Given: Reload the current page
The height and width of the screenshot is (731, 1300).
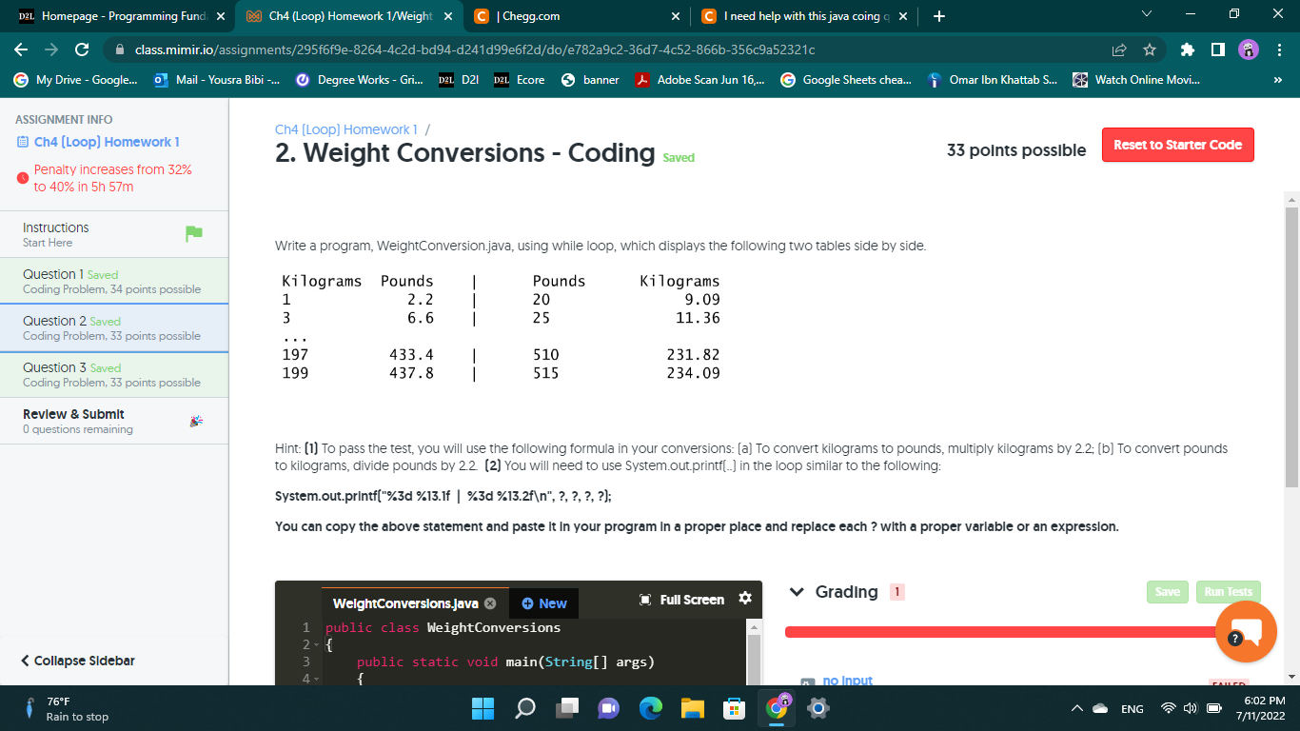Looking at the screenshot, I should point(81,49).
